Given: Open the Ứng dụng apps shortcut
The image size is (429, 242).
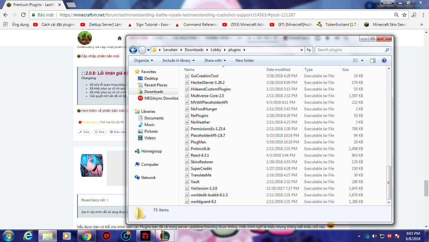Looking at the screenshot, I should tap(16, 25).
